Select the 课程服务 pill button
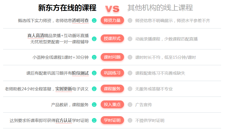 pos(112,89)
